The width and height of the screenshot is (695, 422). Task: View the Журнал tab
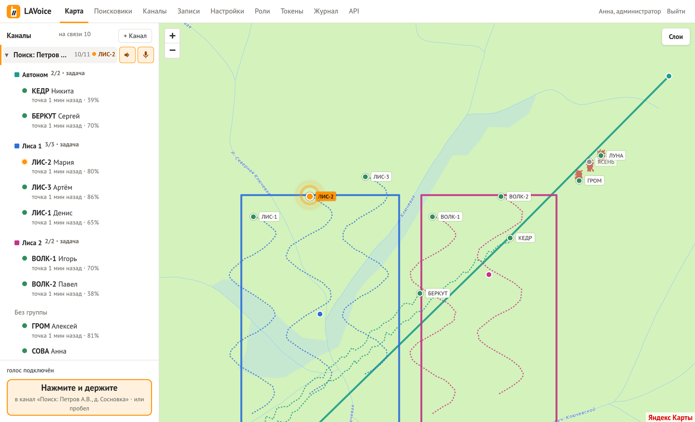tap(326, 11)
